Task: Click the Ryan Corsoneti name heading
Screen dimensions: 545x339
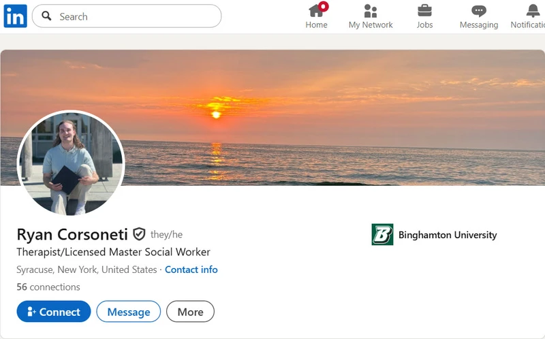Action: (x=72, y=234)
